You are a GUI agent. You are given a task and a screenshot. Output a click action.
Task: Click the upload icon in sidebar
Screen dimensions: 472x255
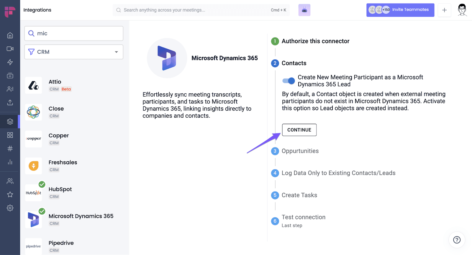10,103
